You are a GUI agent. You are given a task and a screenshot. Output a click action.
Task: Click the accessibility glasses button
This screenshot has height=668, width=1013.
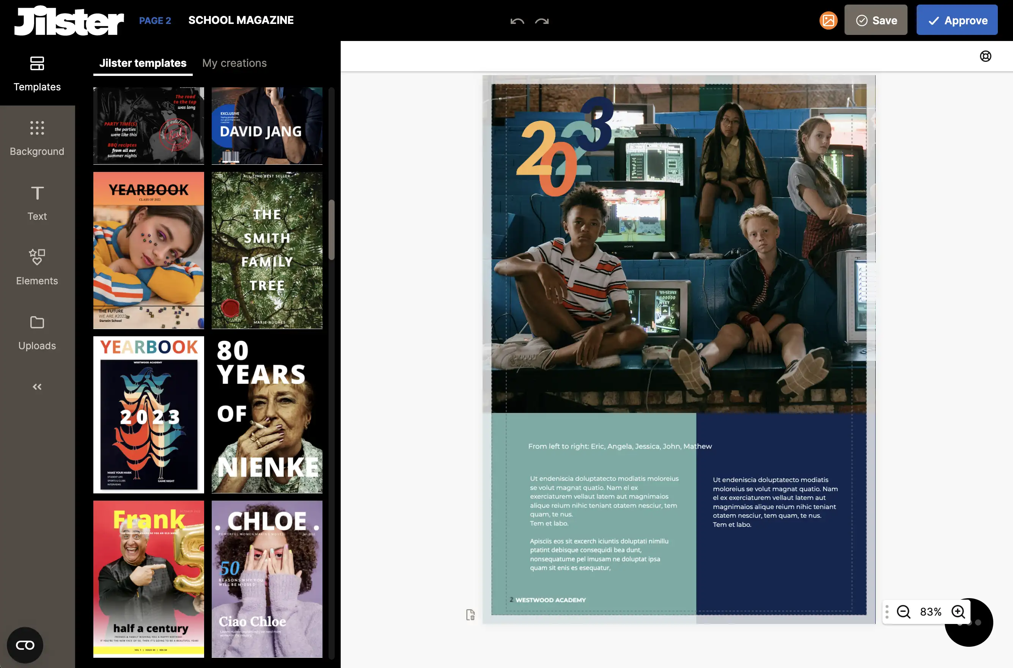click(25, 645)
